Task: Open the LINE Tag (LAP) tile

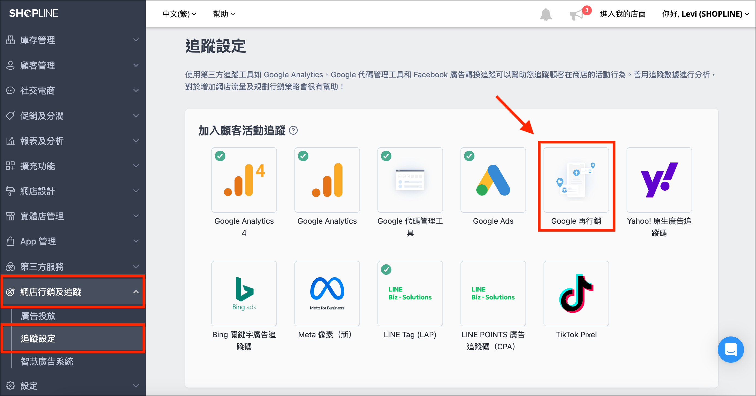Action: [x=410, y=293]
